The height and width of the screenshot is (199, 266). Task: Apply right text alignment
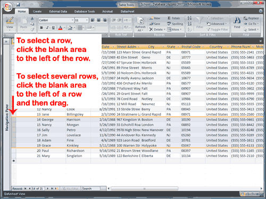point(105,20)
